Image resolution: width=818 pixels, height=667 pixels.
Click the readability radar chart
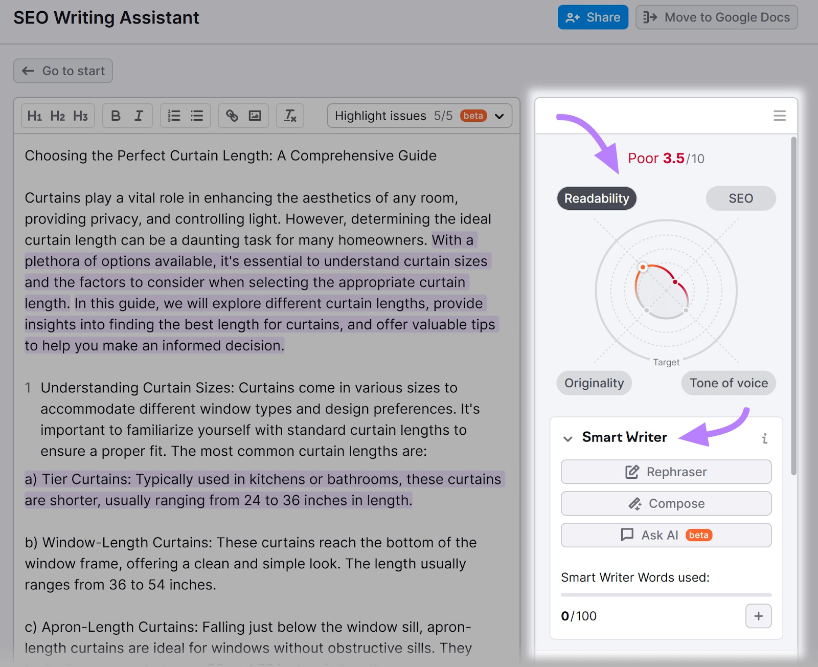[x=666, y=291]
